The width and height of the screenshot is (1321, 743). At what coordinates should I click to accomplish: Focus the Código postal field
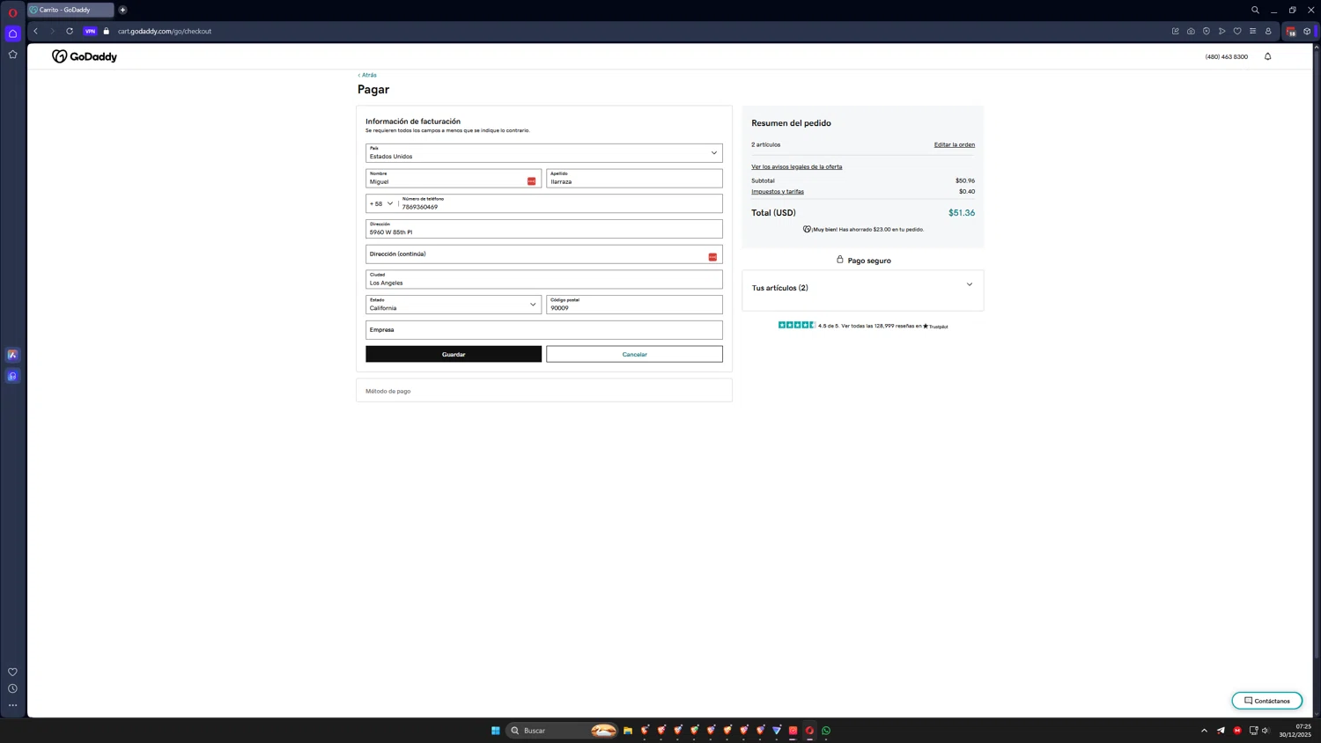pos(634,305)
